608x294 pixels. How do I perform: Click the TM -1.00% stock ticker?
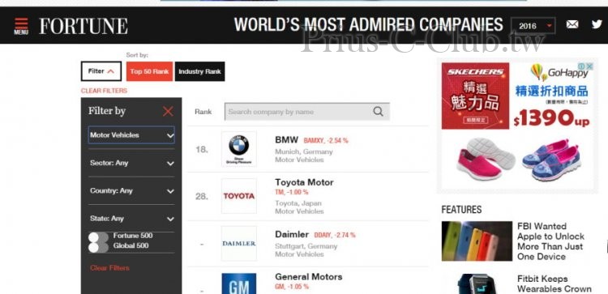(x=292, y=192)
